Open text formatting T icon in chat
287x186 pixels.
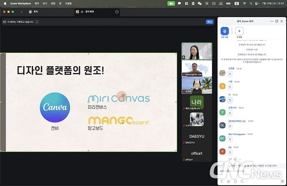coord(222,181)
